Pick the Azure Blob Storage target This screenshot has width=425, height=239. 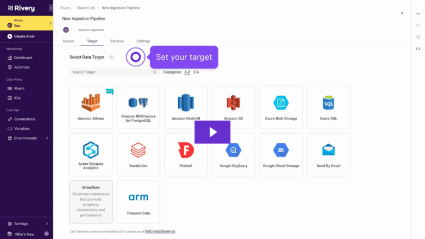[x=281, y=107]
